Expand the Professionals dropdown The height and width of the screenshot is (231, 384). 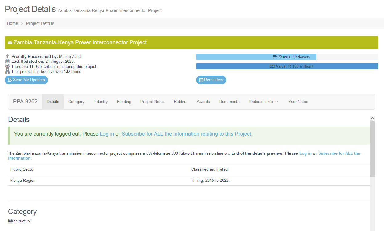[264, 102]
